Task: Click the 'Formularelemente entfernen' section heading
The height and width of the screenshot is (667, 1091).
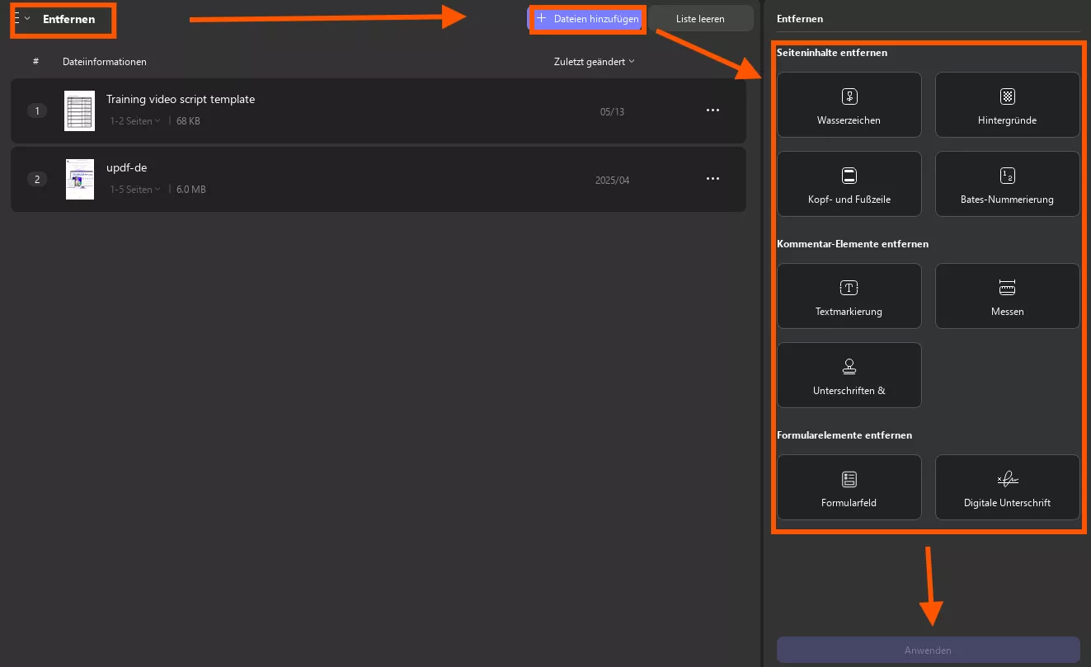Action: (x=844, y=435)
